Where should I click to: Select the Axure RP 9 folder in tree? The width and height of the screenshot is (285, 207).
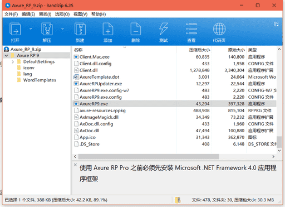pos(28,55)
